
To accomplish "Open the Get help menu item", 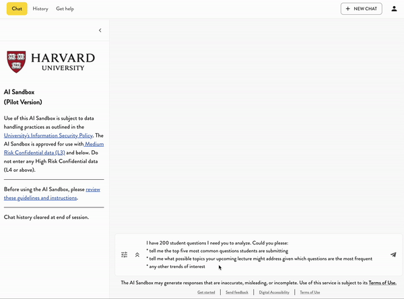I will click(x=65, y=9).
